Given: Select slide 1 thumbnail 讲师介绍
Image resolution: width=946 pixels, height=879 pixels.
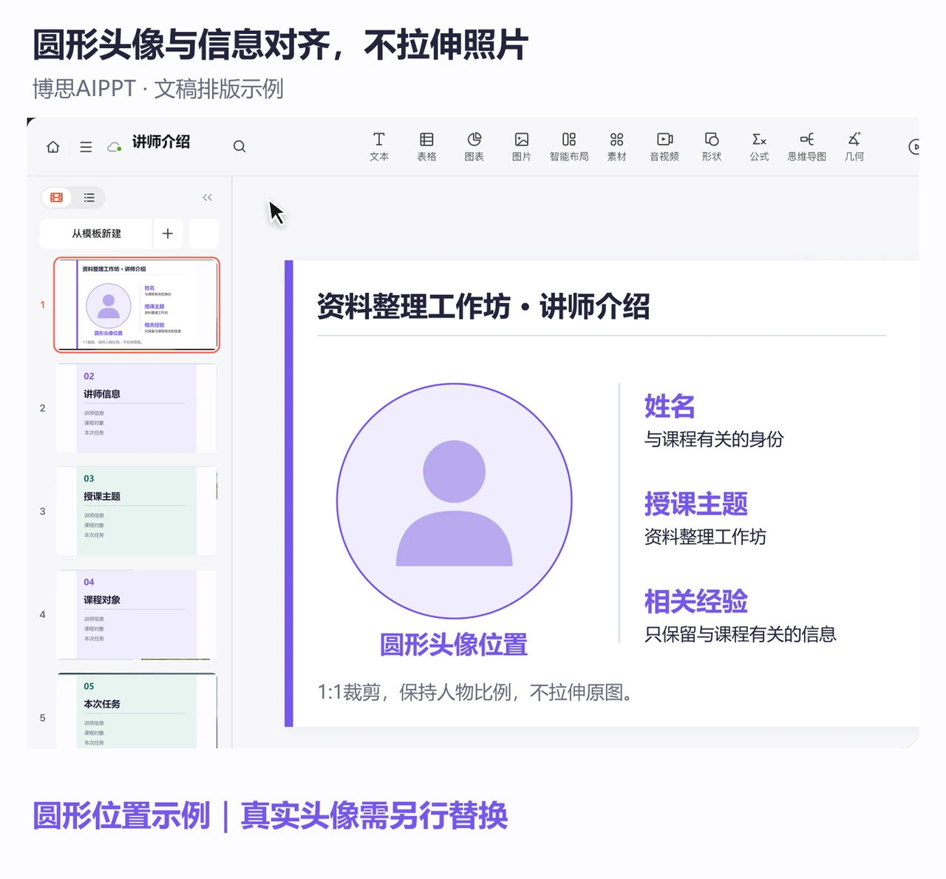Looking at the screenshot, I should click(137, 305).
